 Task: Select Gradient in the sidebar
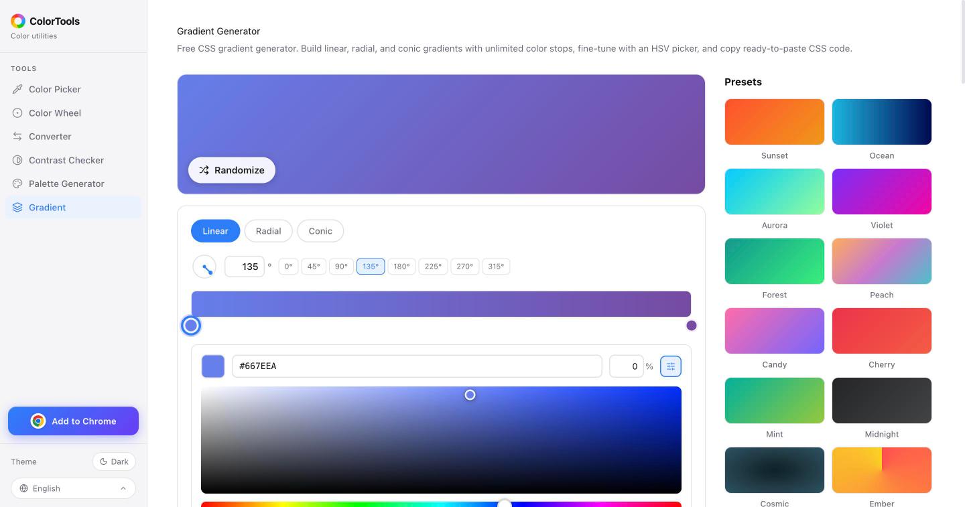click(x=73, y=208)
